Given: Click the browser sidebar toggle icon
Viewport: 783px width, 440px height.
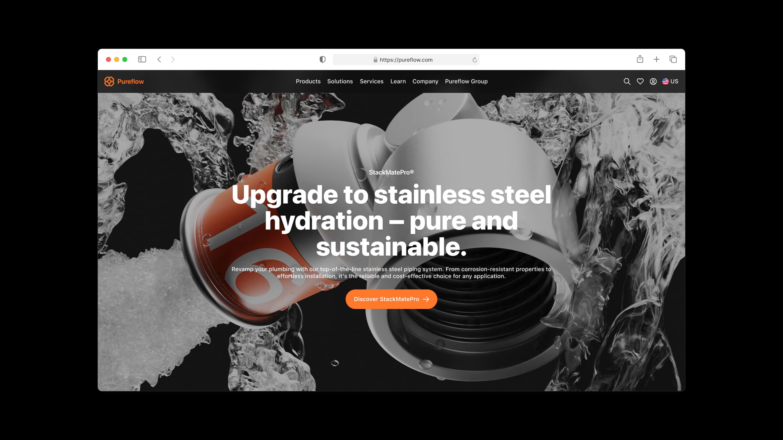Looking at the screenshot, I should click(142, 59).
